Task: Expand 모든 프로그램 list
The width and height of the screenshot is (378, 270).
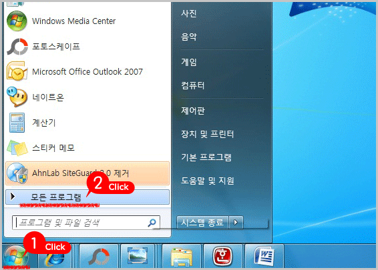Action: [87, 197]
